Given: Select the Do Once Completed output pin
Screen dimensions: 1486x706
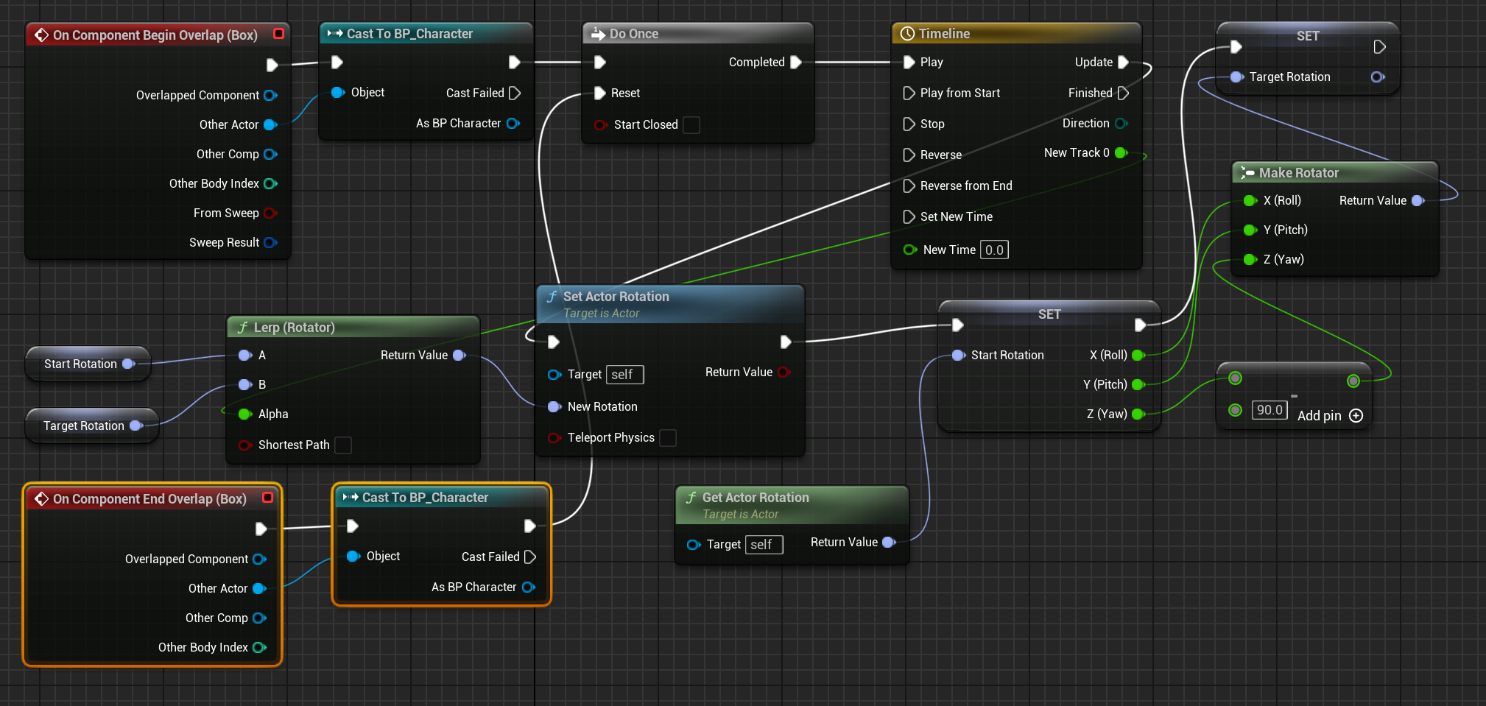Looking at the screenshot, I should 795,63.
